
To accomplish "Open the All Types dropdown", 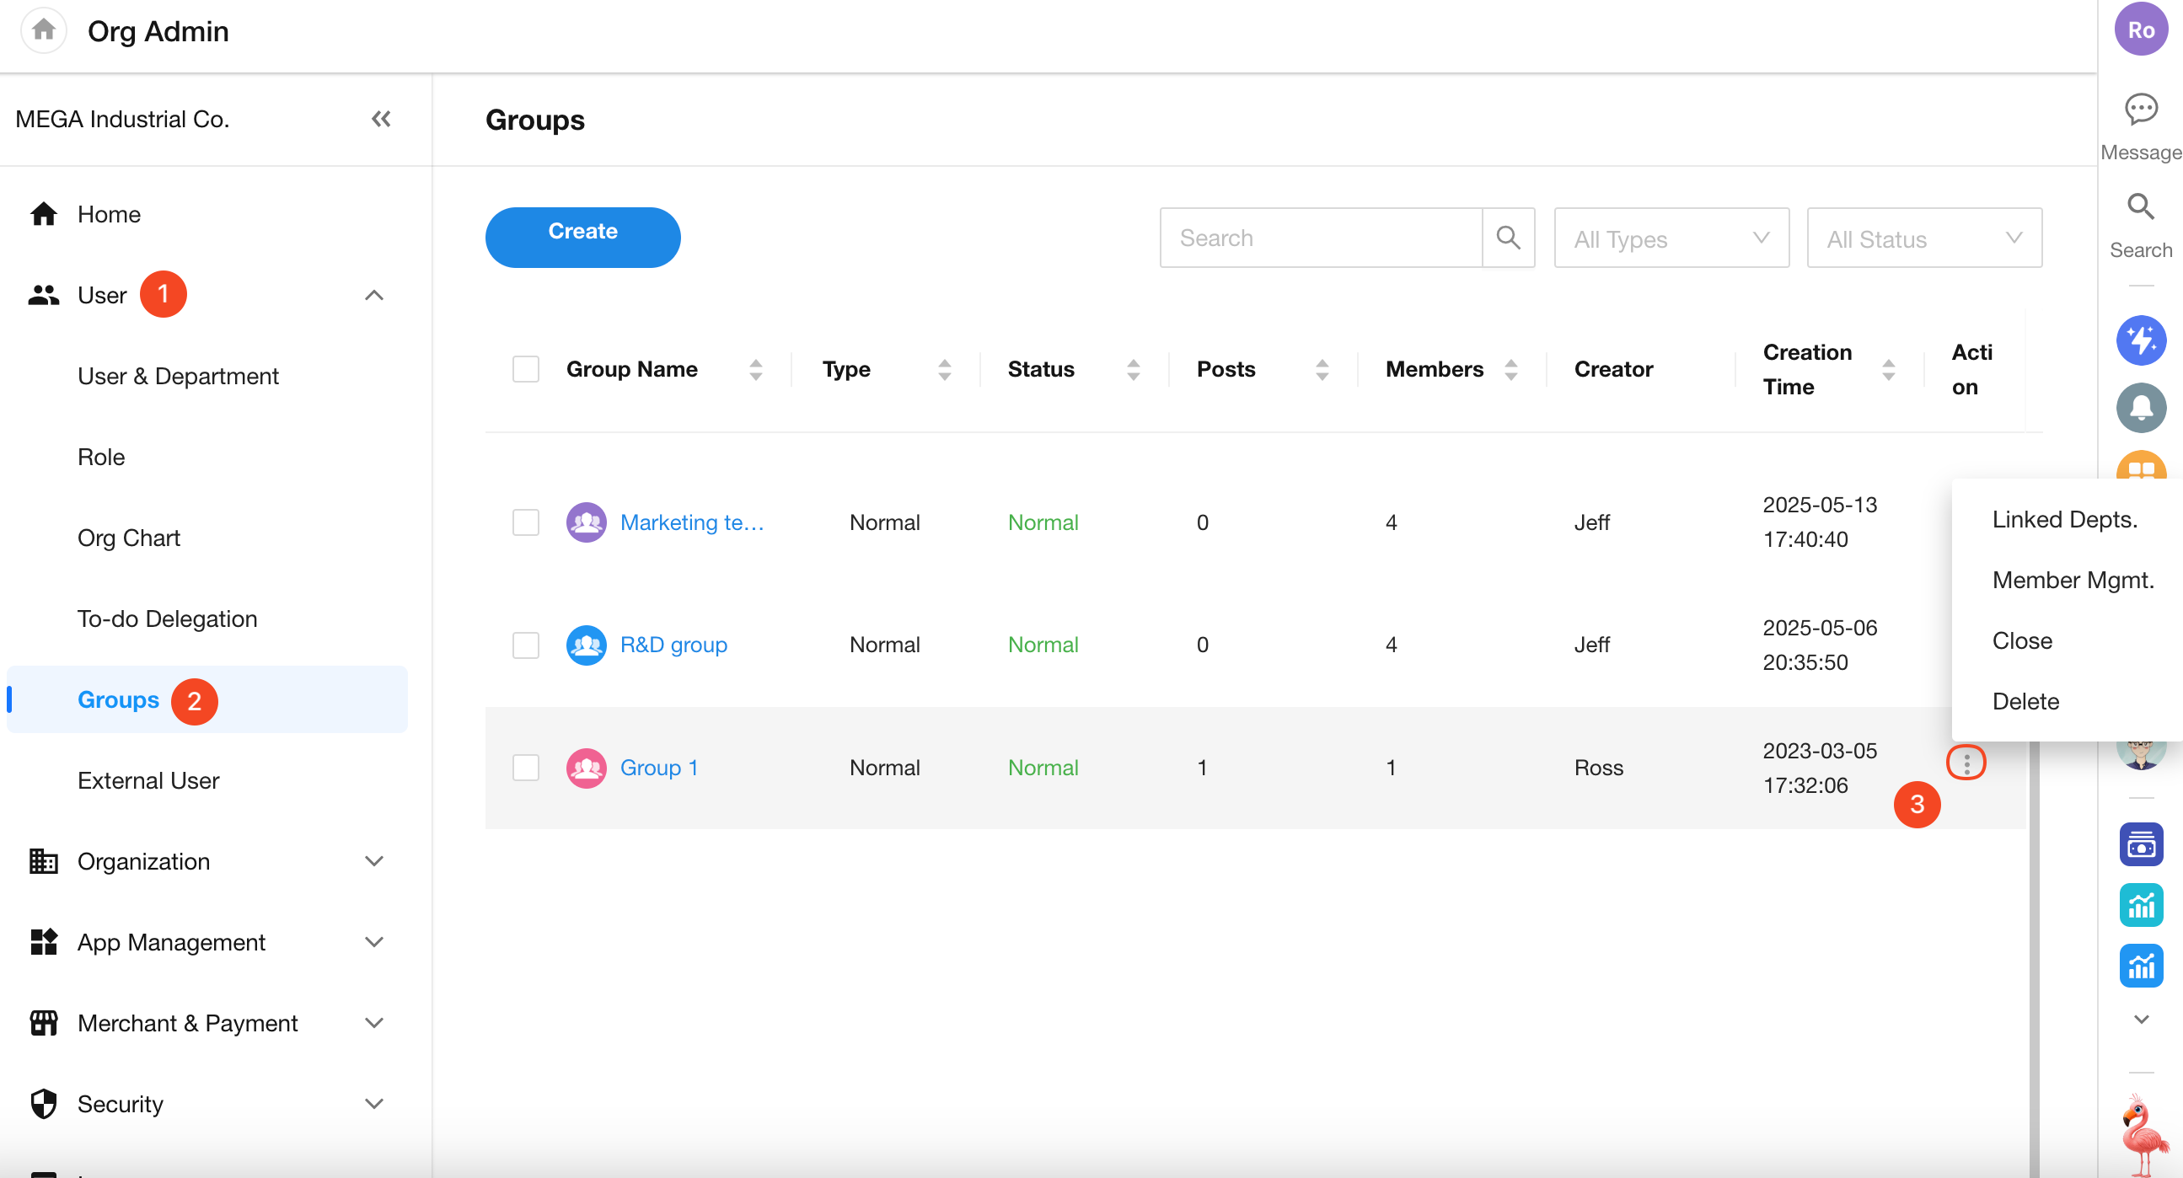I will (1671, 239).
